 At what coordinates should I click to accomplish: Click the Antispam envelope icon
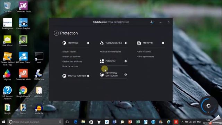[x=139, y=43]
